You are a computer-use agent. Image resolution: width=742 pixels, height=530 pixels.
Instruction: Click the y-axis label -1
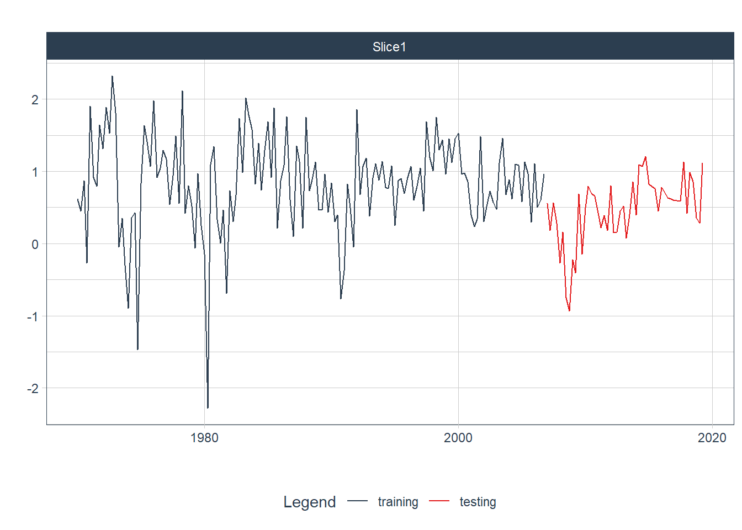click(33, 317)
